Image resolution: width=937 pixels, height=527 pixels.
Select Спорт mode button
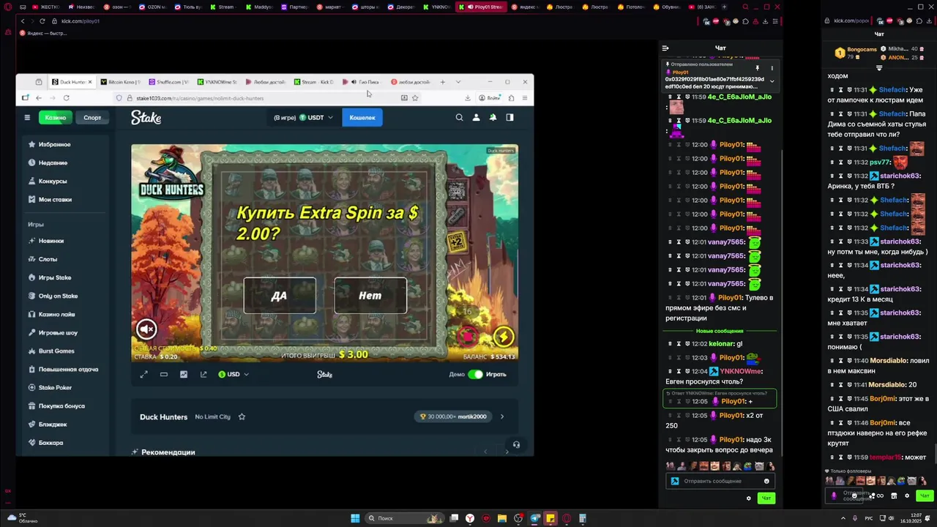pyautogui.click(x=92, y=117)
